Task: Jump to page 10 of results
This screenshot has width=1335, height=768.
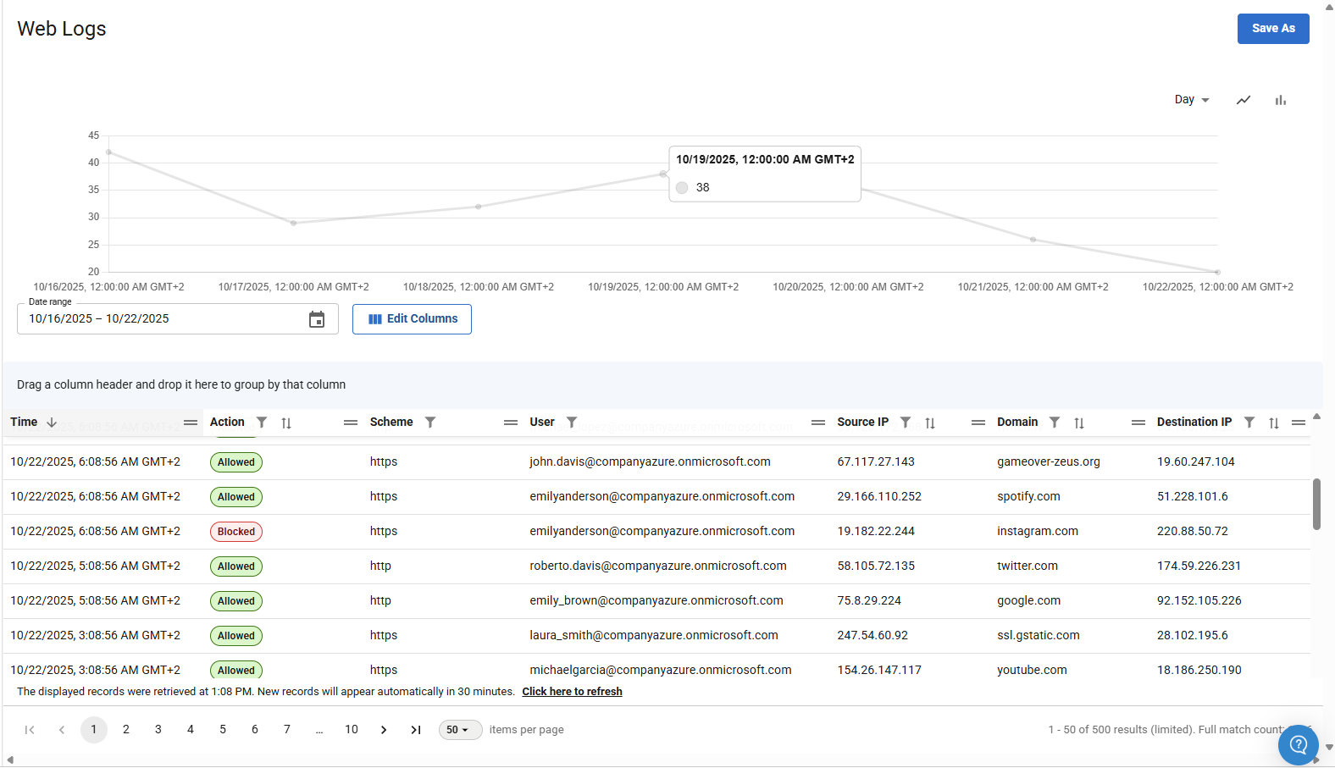Action: click(352, 730)
